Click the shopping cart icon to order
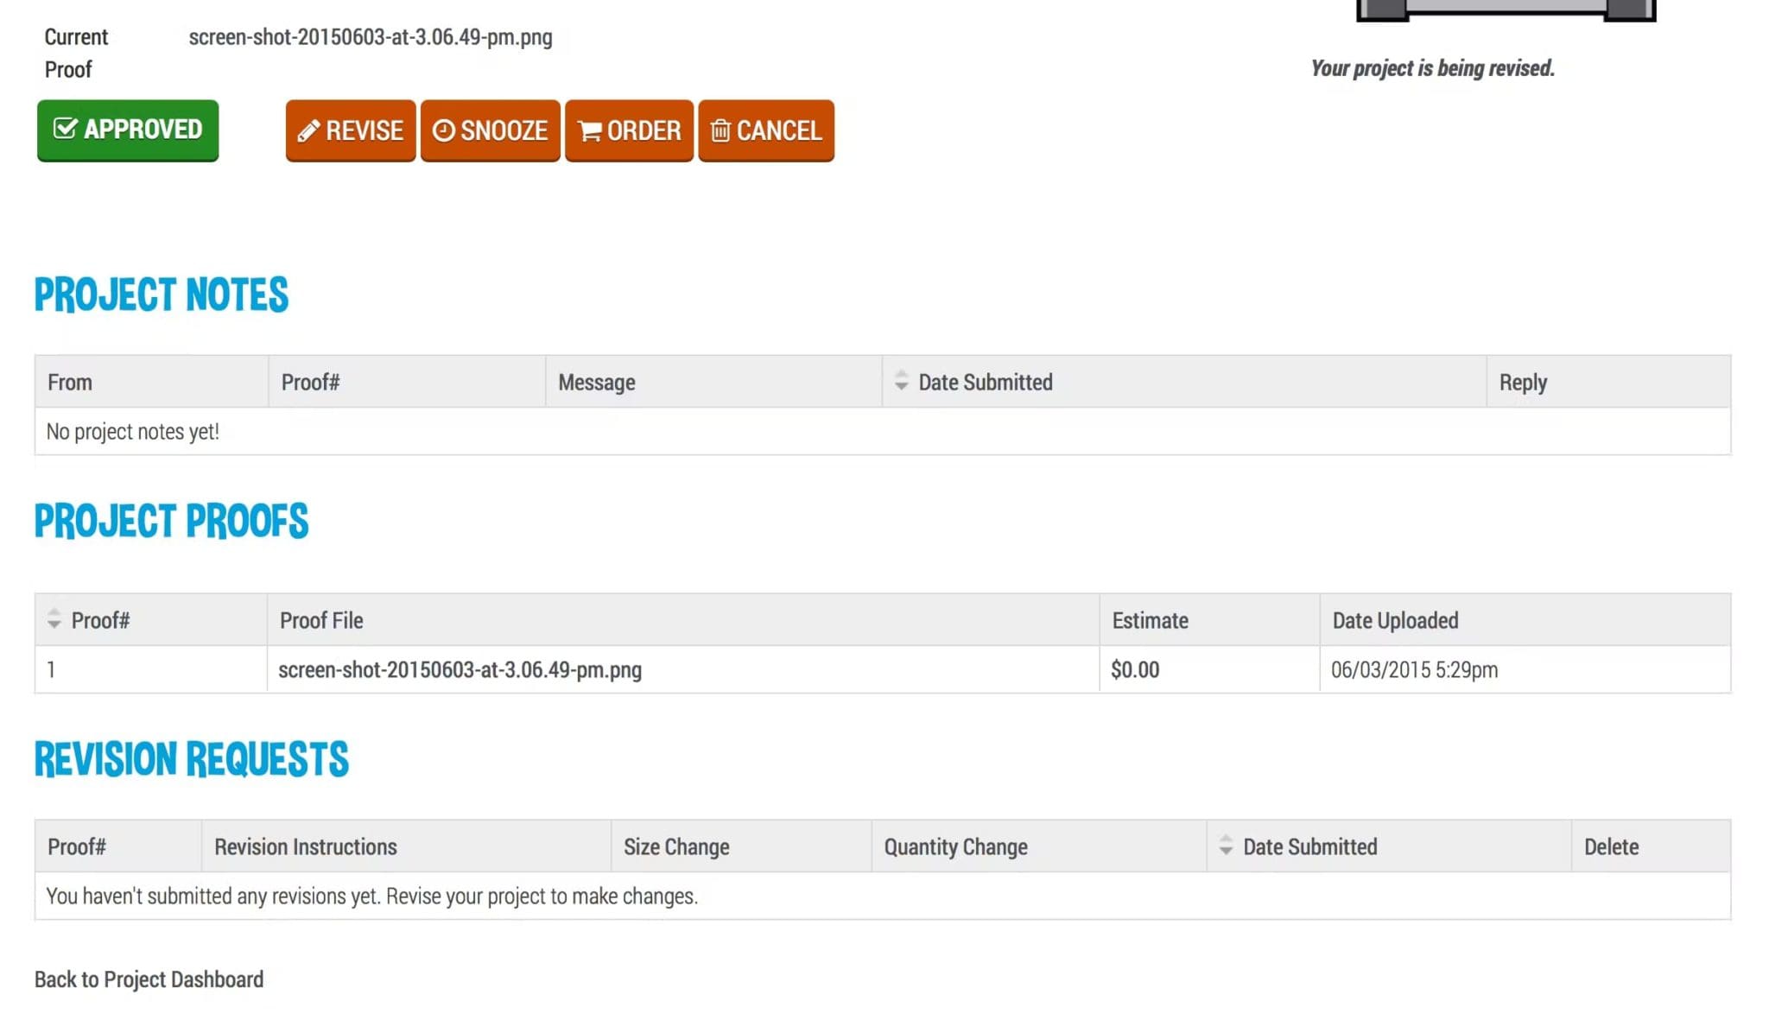This screenshot has width=1769, height=1020. click(589, 130)
